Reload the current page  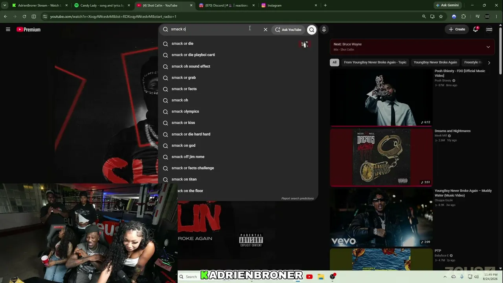pyautogui.click(x=24, y=17)
